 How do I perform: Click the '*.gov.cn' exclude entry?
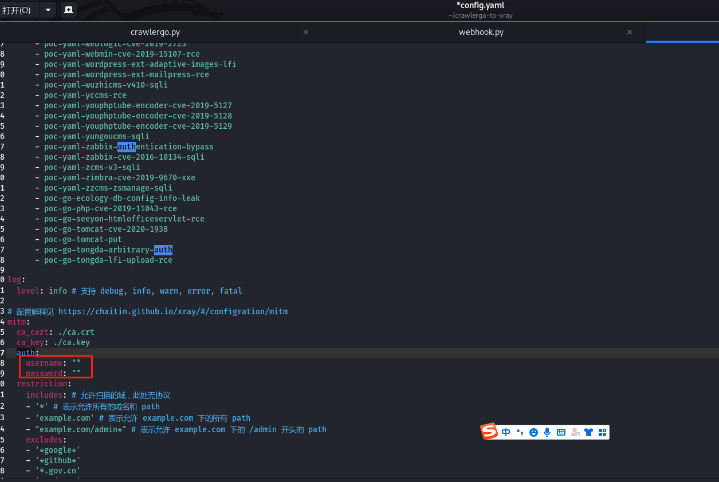[x=58, y=471]
